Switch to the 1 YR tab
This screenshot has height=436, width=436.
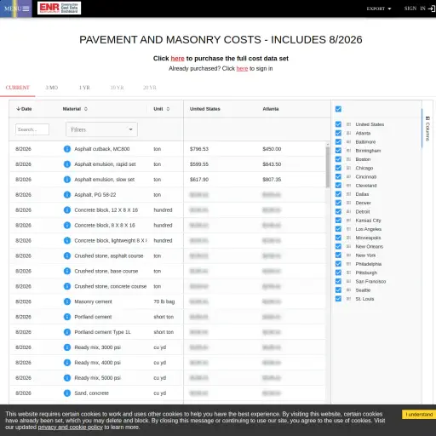(84, 88)
